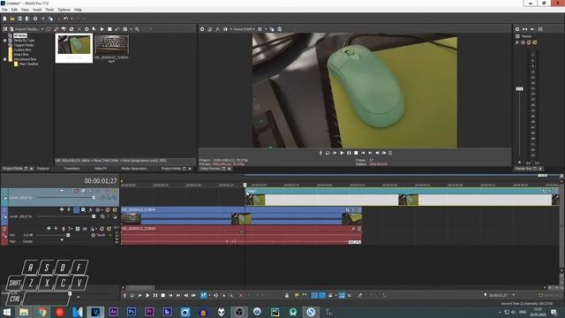Viewport: 565px width, 318px height.
Task: Open the Tools menu
Action: pyautogui.click(x=49, y=10)
